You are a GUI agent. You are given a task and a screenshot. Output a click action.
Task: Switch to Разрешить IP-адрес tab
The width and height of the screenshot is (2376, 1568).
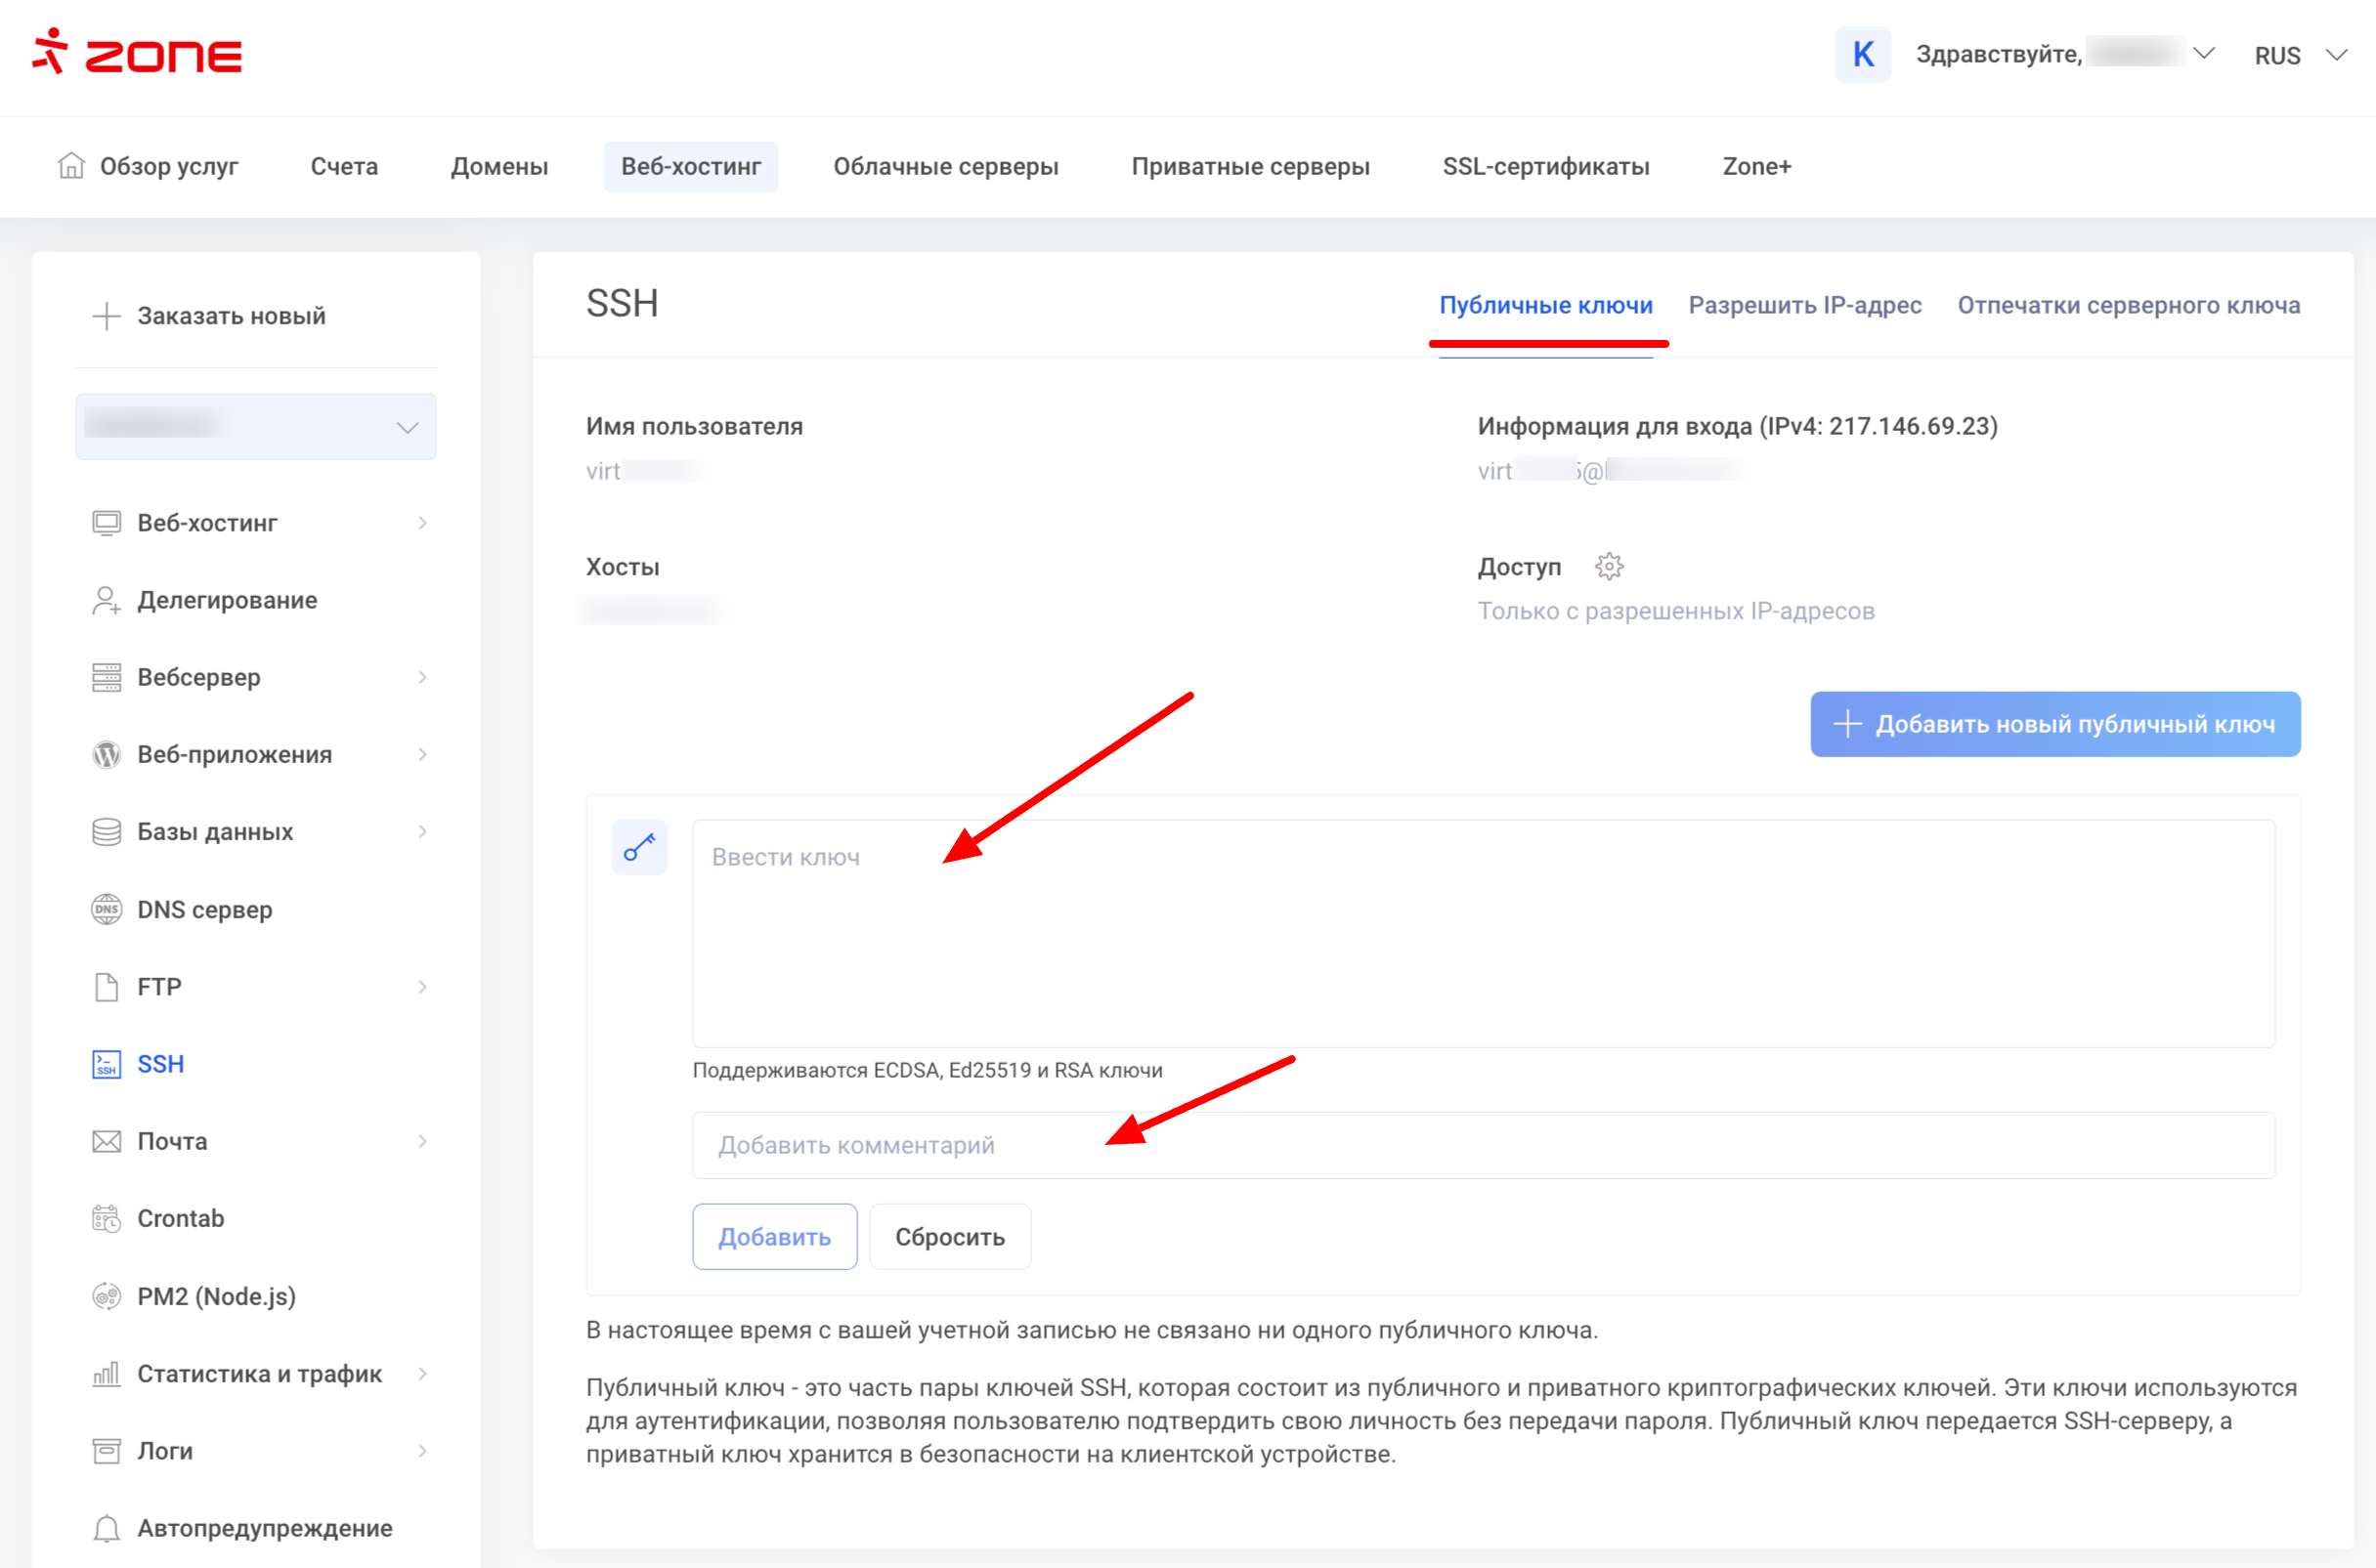coord(1805,305)
